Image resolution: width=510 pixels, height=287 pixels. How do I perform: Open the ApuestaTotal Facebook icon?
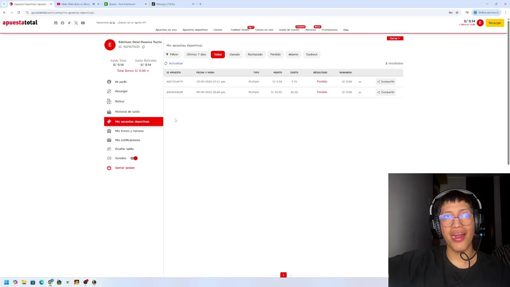(x=63, y=23)
